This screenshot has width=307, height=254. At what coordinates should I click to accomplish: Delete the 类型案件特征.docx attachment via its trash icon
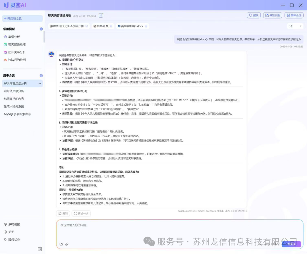[146, 26]
